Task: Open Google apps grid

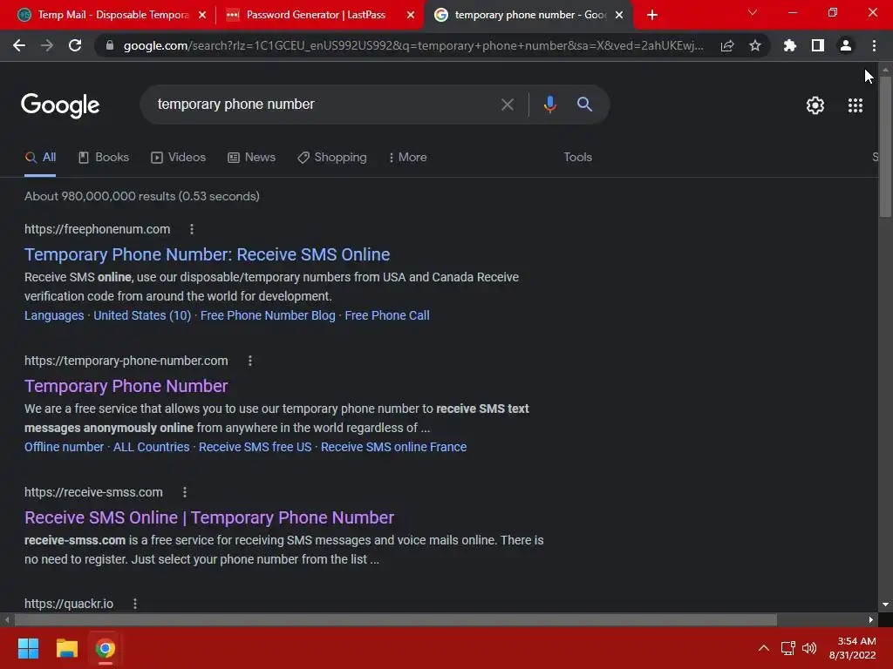Action: [856, 105]
